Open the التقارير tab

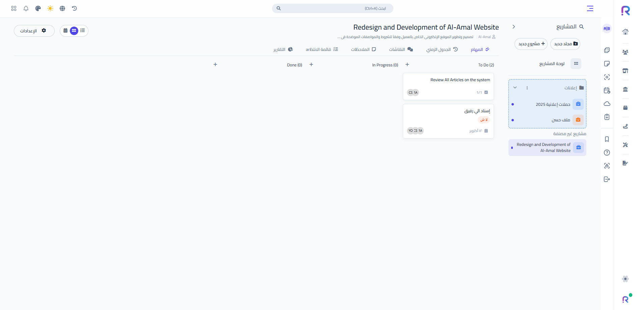(283, 50)
